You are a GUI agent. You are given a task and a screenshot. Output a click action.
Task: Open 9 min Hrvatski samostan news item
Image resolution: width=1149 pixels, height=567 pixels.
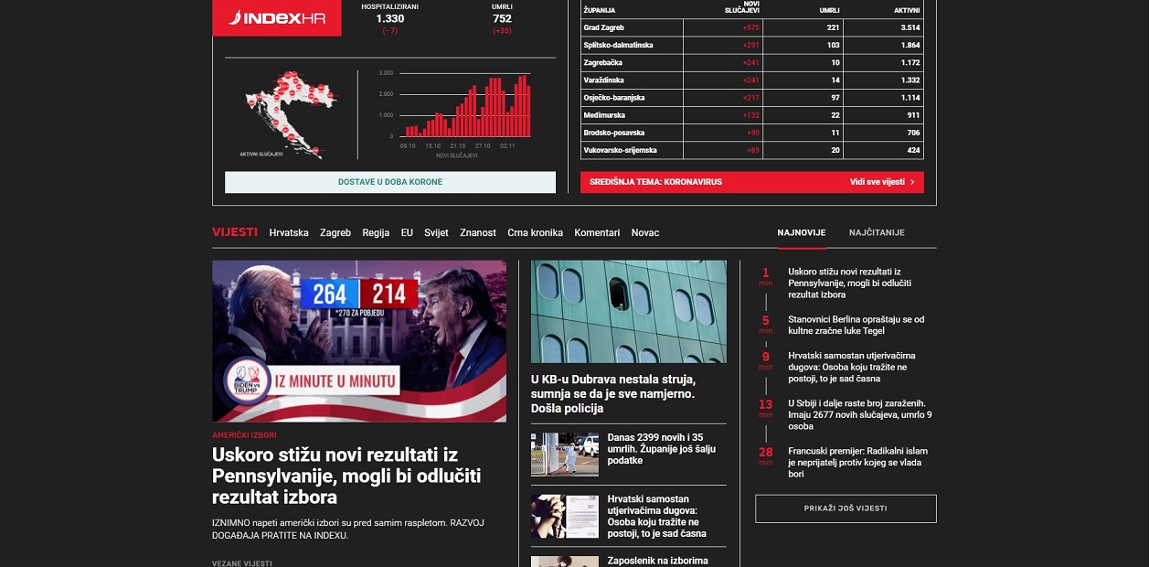click(852, 367)
